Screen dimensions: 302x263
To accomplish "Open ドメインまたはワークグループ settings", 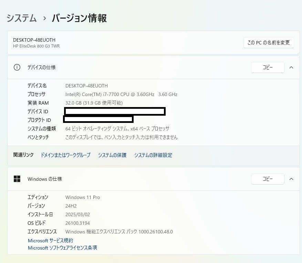I will (65, 155).
